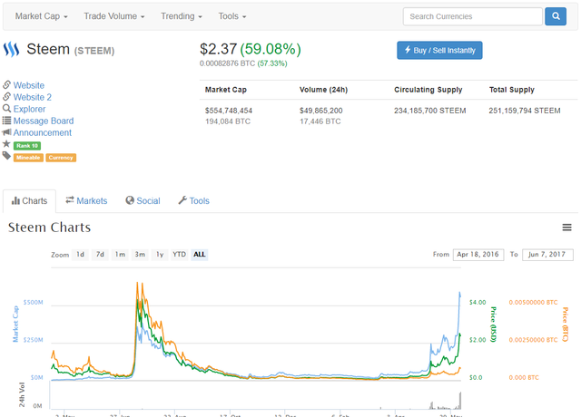Screen dimensions: 581x417
Task: Click the Rank 10 badge
Action: click(x=27, y=146)
